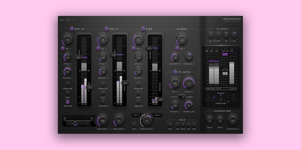Viewport: 301px width, 150px height.
Task: Open the MID HI sidechain source dropdown
Action: (x=158, y=115)
